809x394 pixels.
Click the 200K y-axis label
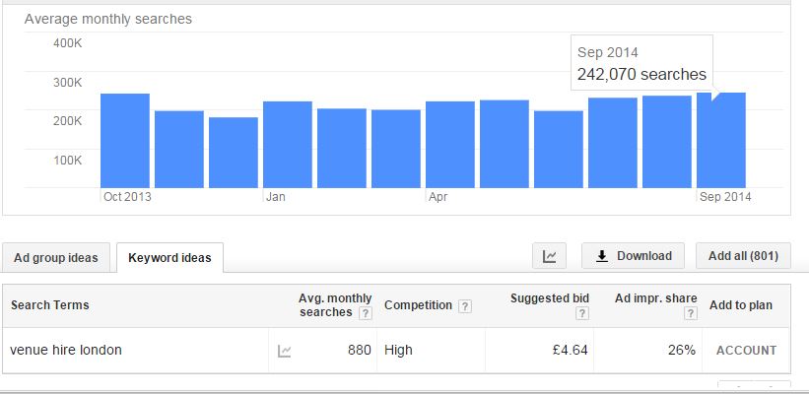(68, 121)
